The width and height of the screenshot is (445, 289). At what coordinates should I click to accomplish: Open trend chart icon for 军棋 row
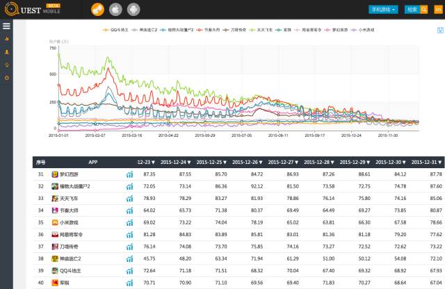130,283
